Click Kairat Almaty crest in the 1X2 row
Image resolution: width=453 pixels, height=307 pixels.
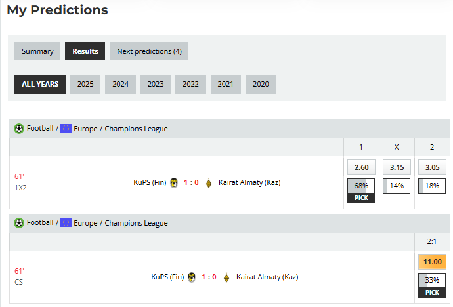pyautogui.click(x=209, y=183)
